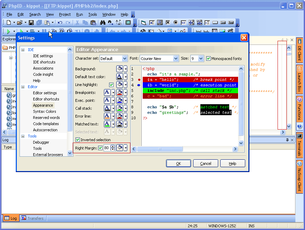Select Debugger in settings tree
This screenshot has height=230, width=305.
pos(41,142)
